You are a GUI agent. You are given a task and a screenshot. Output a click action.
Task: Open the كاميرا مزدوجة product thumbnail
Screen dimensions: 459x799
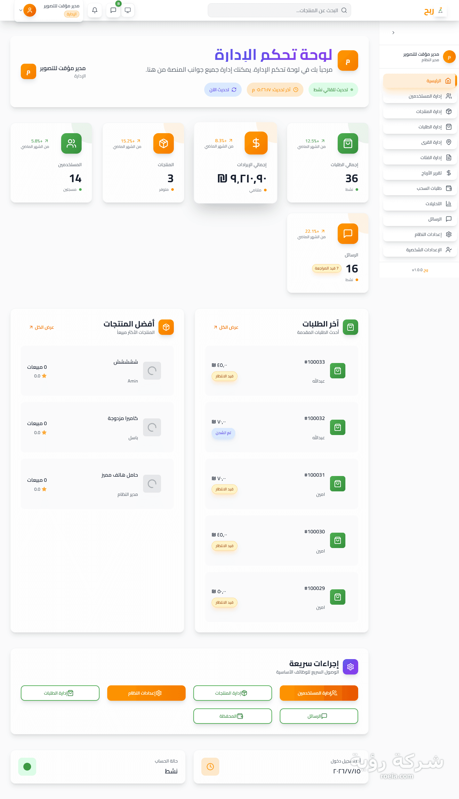(152, 427)
